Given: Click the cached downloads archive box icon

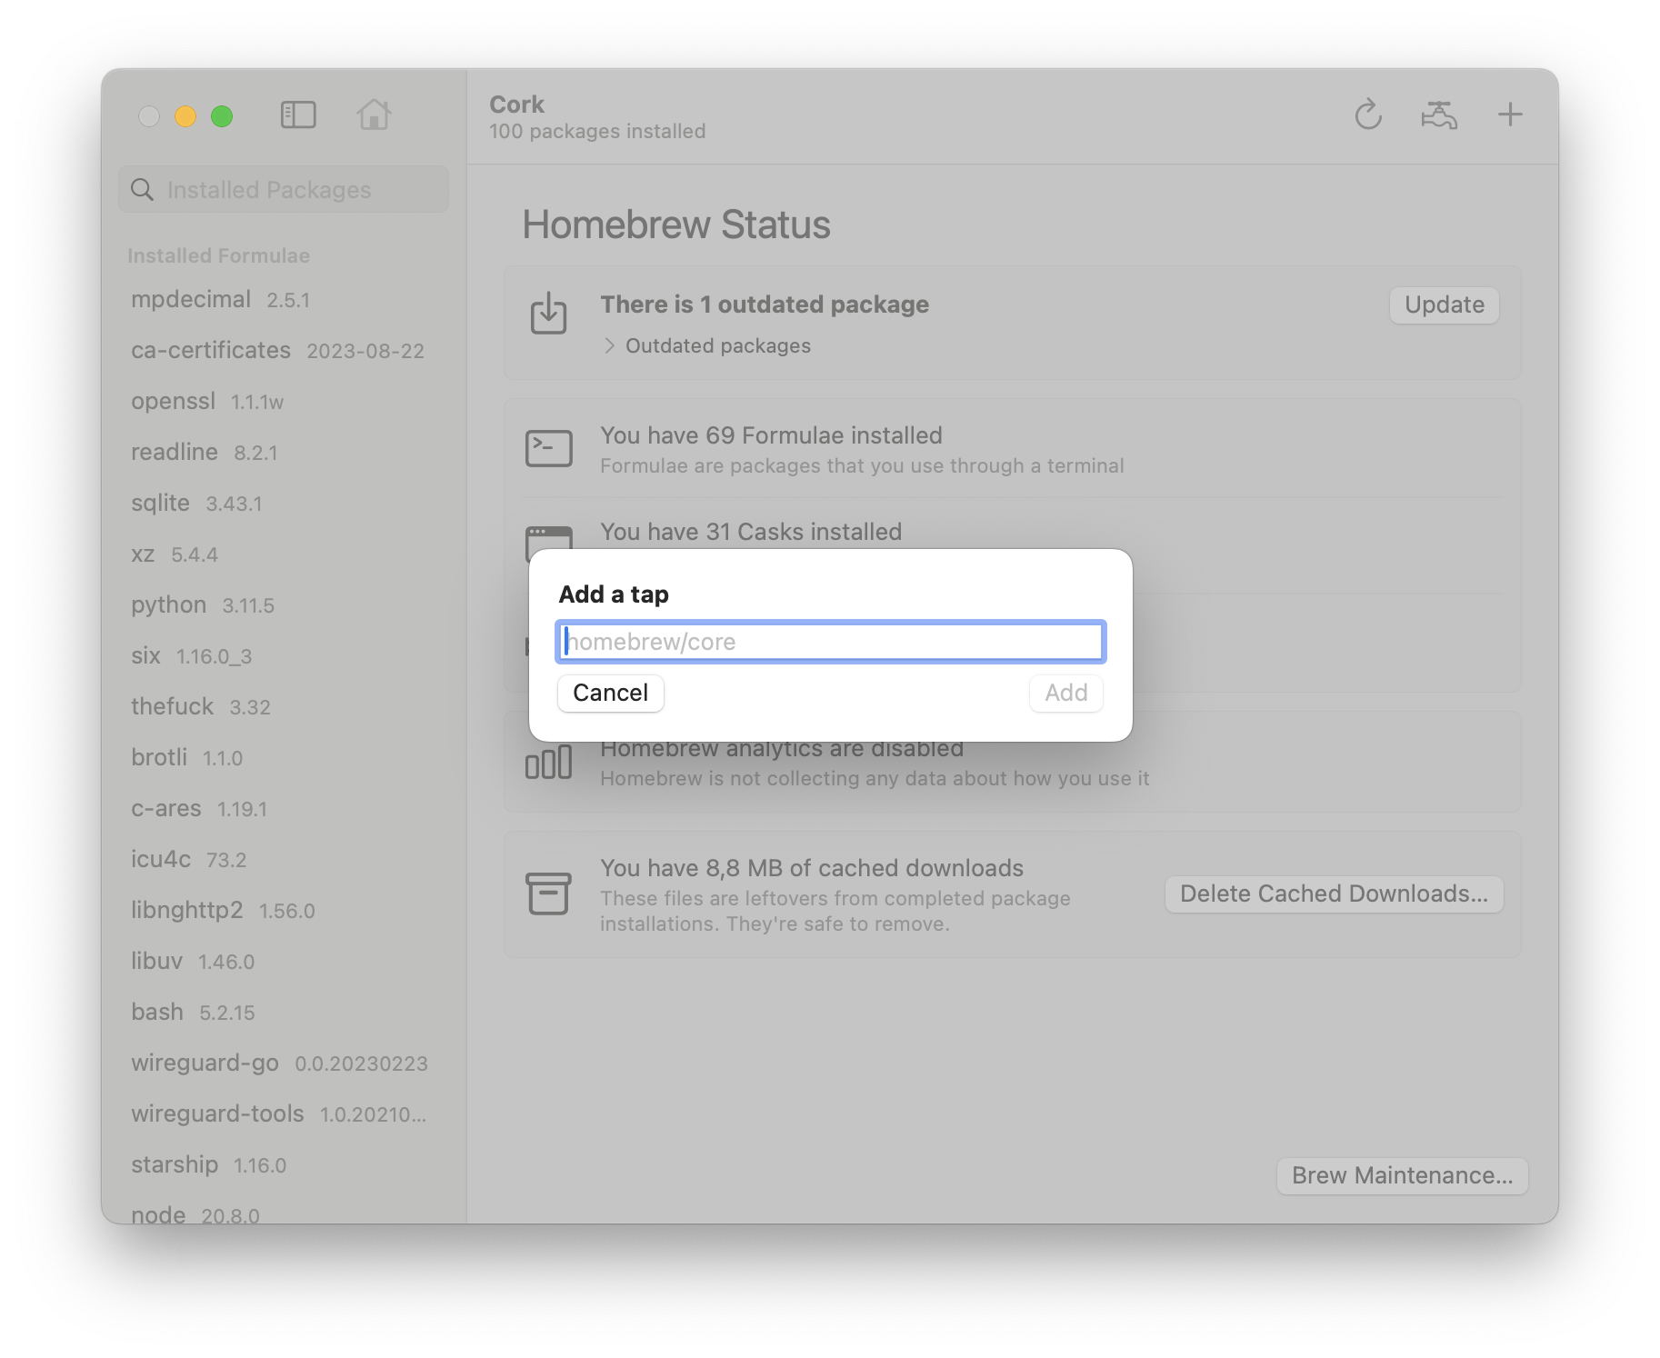Looking at the screenshot, I should (x=549, y=894).
